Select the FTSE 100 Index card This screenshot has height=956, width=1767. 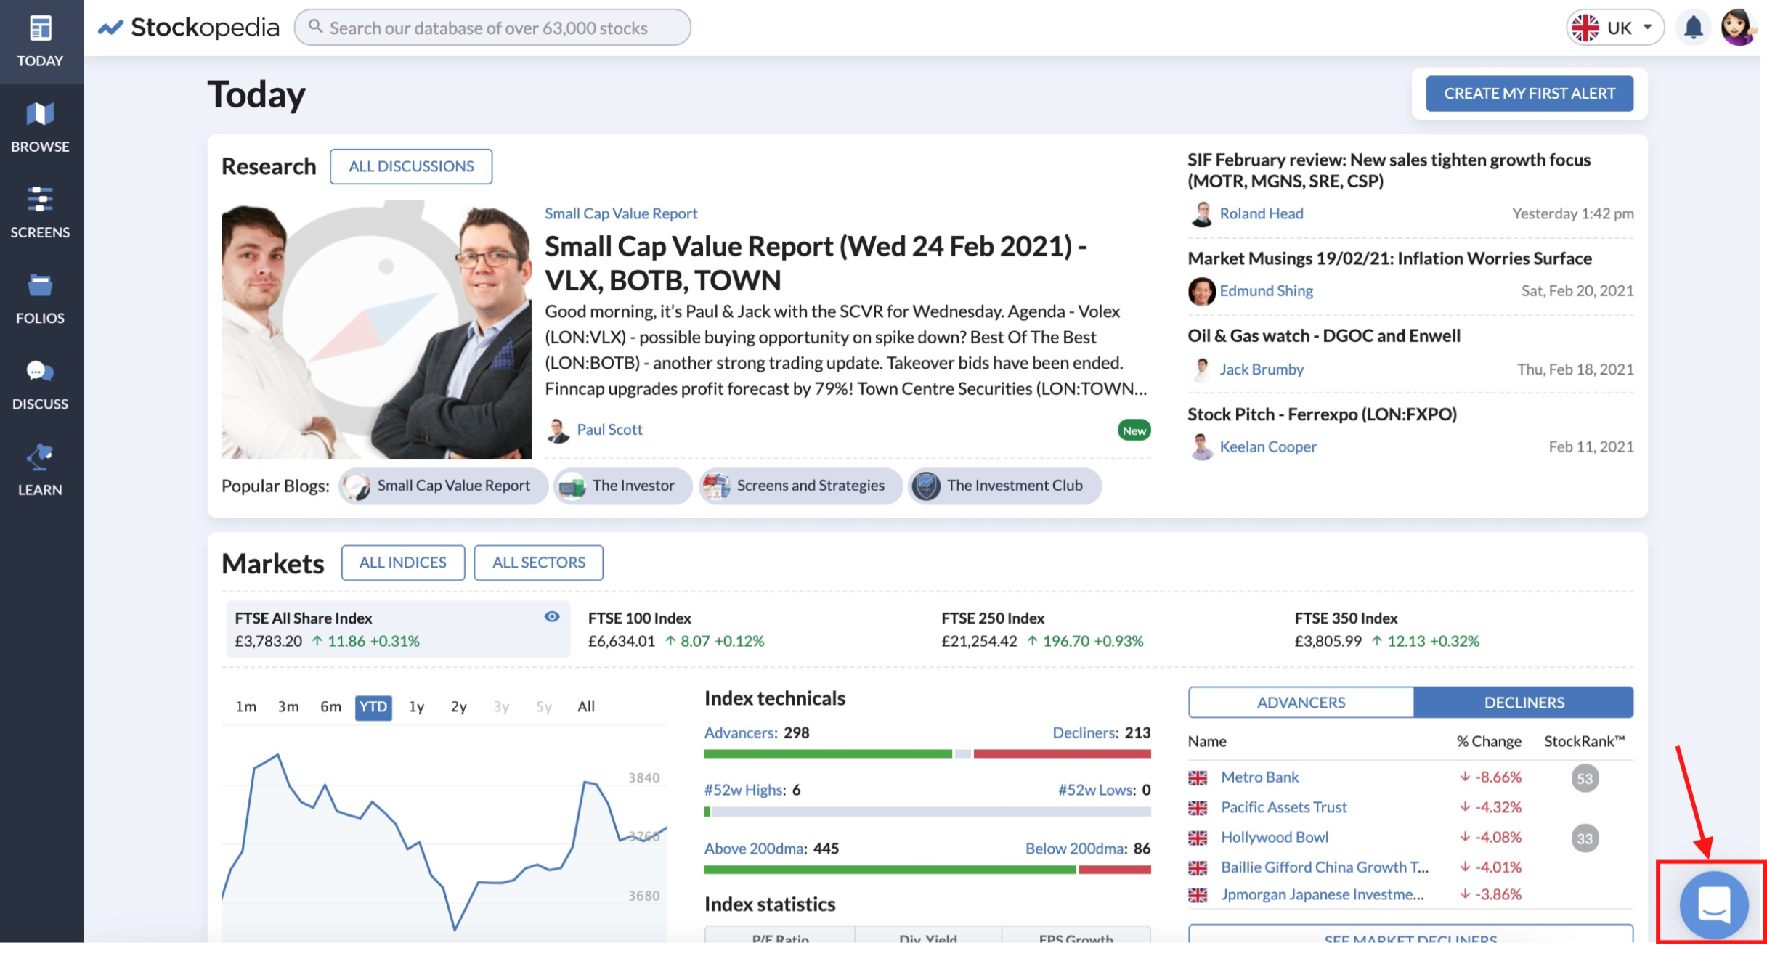tap(751, 629)
